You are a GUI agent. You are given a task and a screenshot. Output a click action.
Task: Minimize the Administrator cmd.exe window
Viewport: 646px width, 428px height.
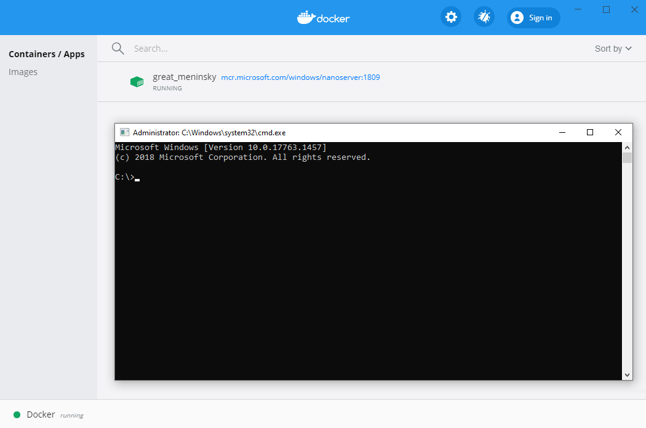[562, 132]
